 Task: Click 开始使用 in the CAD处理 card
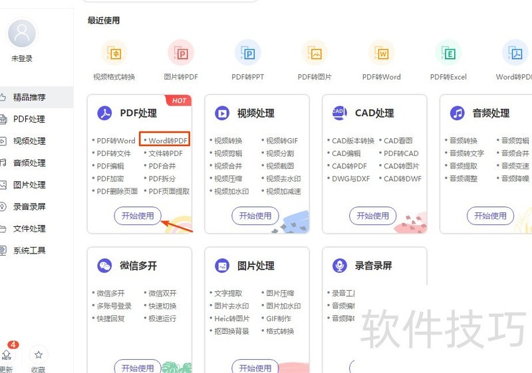pyautogui.click(x=373, y=216)
